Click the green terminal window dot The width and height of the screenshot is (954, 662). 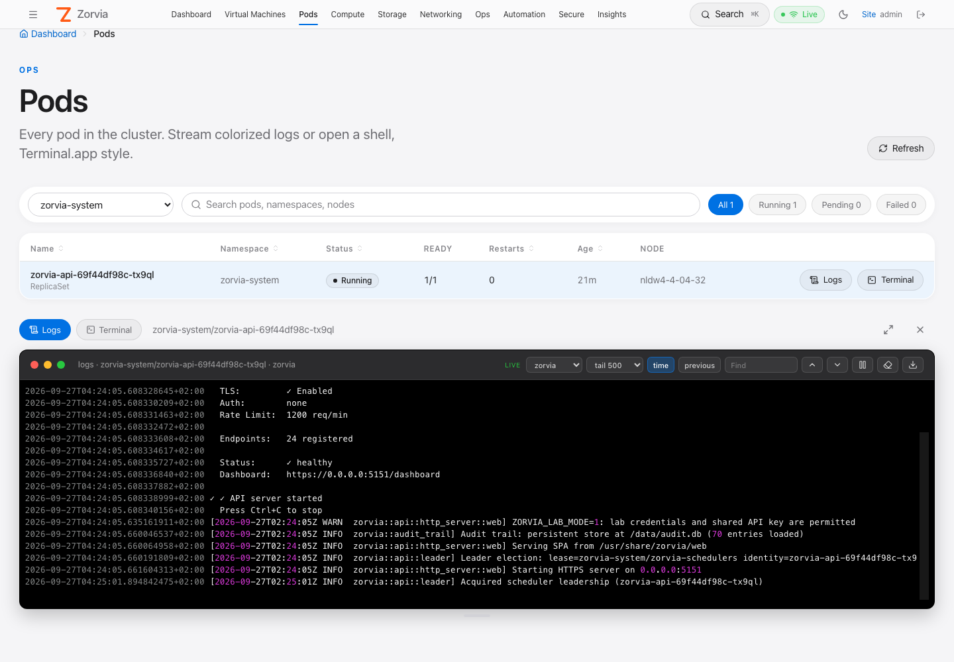(61, 365)
